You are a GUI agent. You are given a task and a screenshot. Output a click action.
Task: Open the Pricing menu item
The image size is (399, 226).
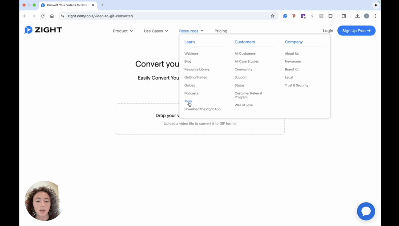click(221, 31)
